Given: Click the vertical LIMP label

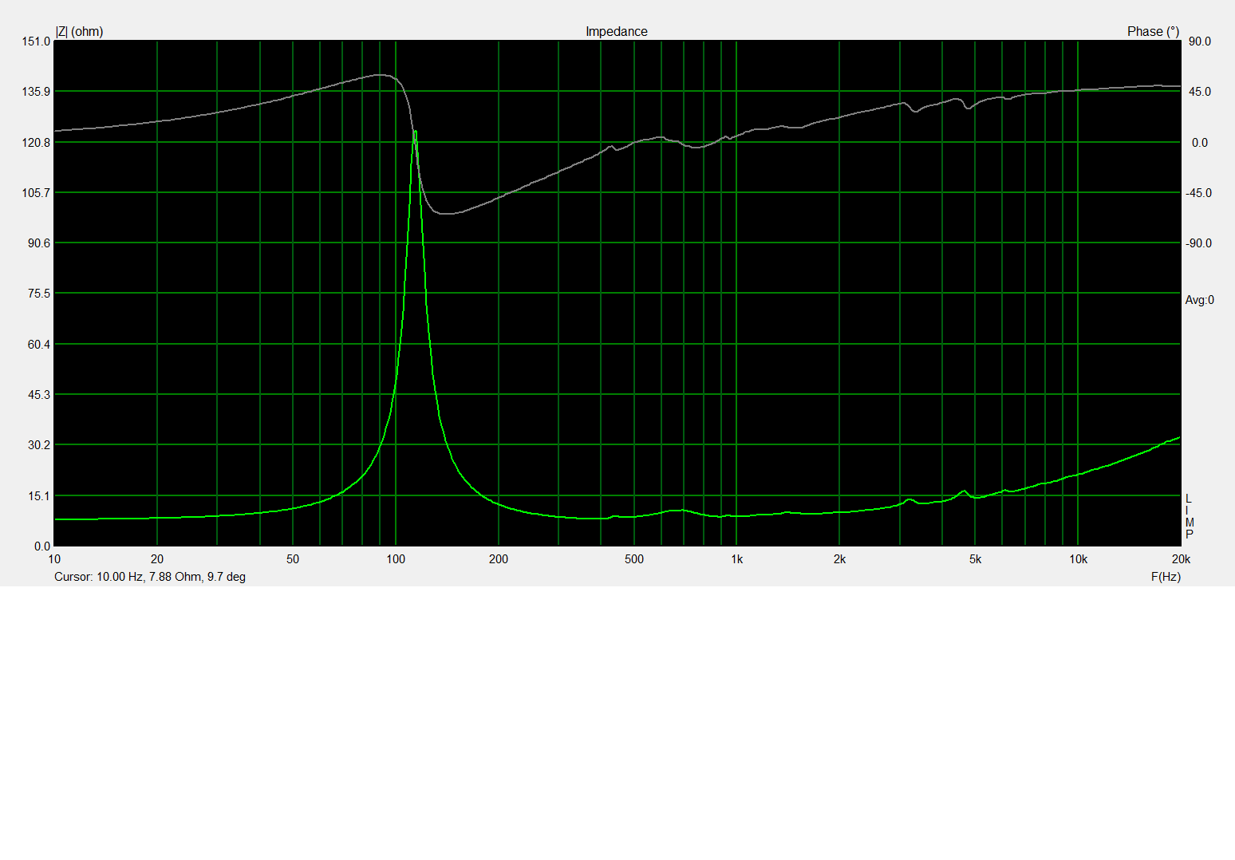Looking at the screenshot, I should (x=1189, y=516).
